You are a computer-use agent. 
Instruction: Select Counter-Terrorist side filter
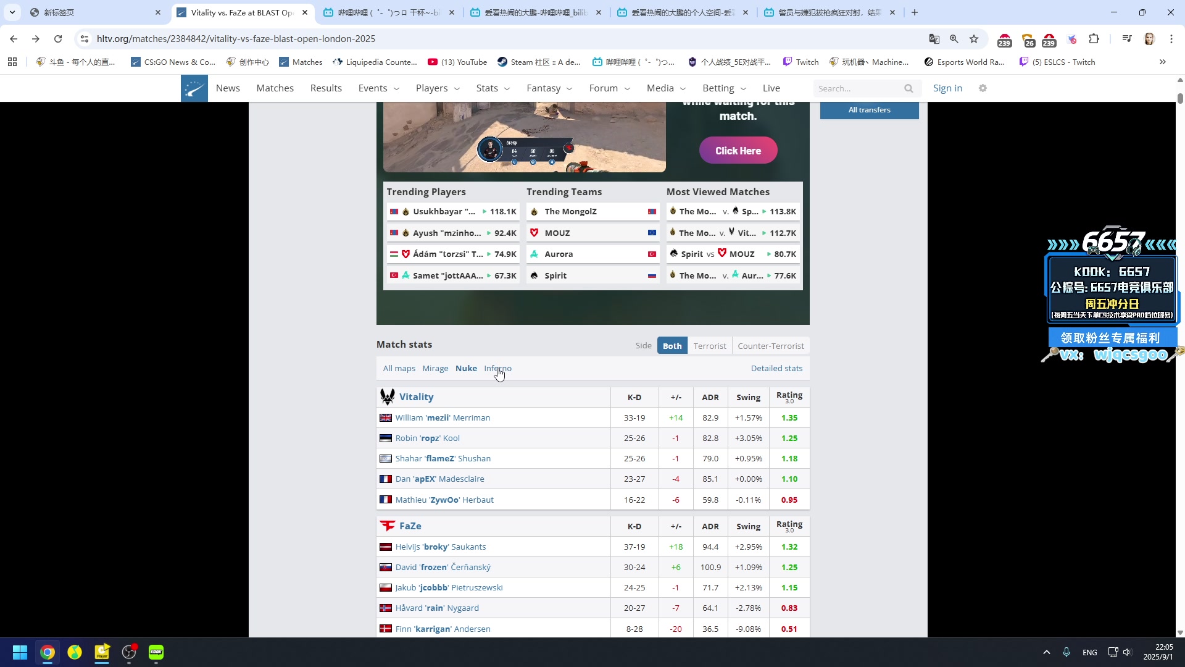click(771, 346)
